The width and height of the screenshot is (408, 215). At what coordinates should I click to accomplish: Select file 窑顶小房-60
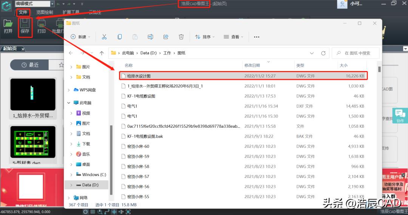243,146
